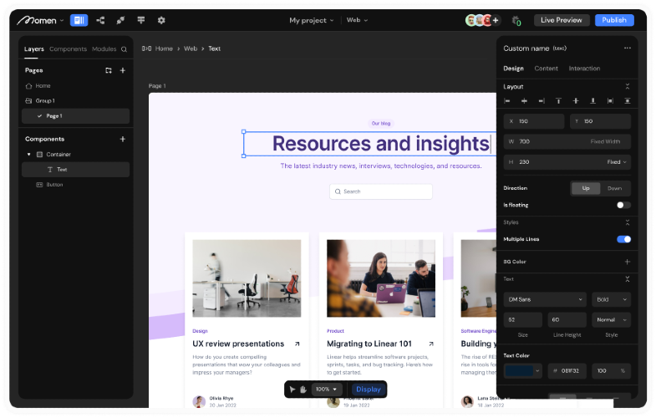The height and width of the screenshot is (418, 656).
Task: Click the hex color field 081F32
Action: [567, 370]
